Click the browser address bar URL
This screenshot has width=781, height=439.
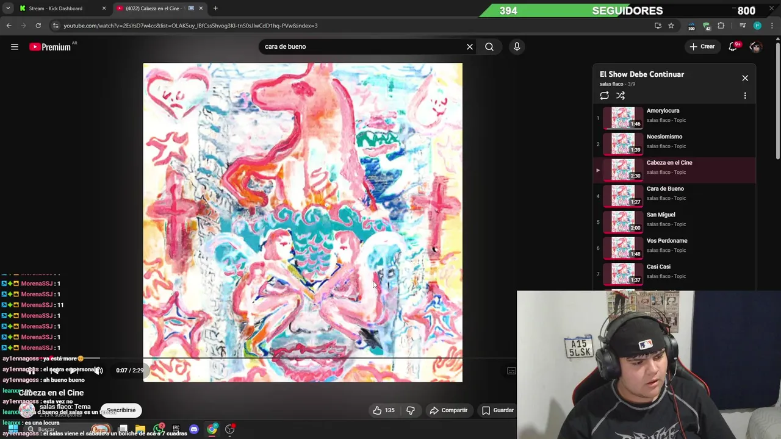tap(190, 26)
